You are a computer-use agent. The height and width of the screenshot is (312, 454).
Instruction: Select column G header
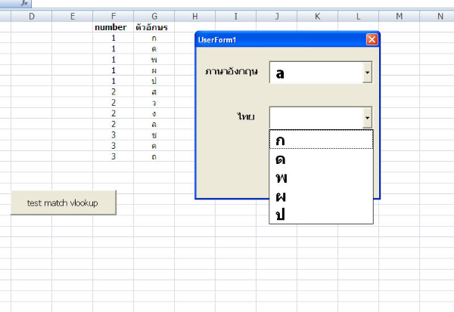(154, 16)
